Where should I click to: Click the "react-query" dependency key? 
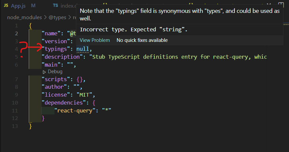click(75, 110)
